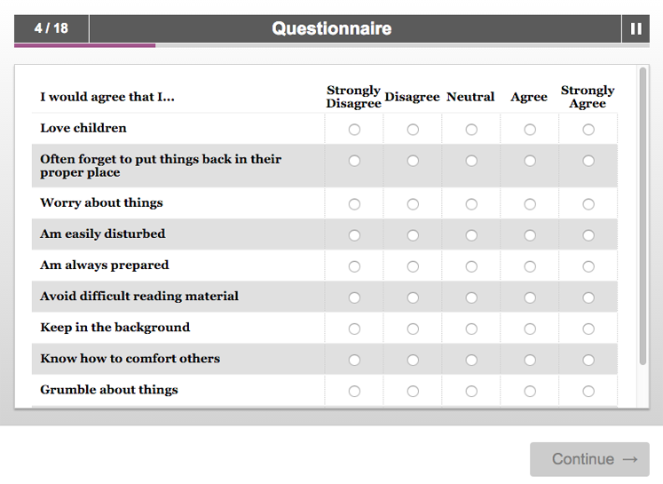This screenshot has height=484, width=663.
Task: Pick Disagree for Am easily disturbed
Action: (x=413, y=235)
